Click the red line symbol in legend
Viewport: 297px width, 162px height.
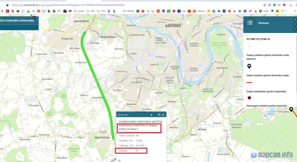click(249, 82)
